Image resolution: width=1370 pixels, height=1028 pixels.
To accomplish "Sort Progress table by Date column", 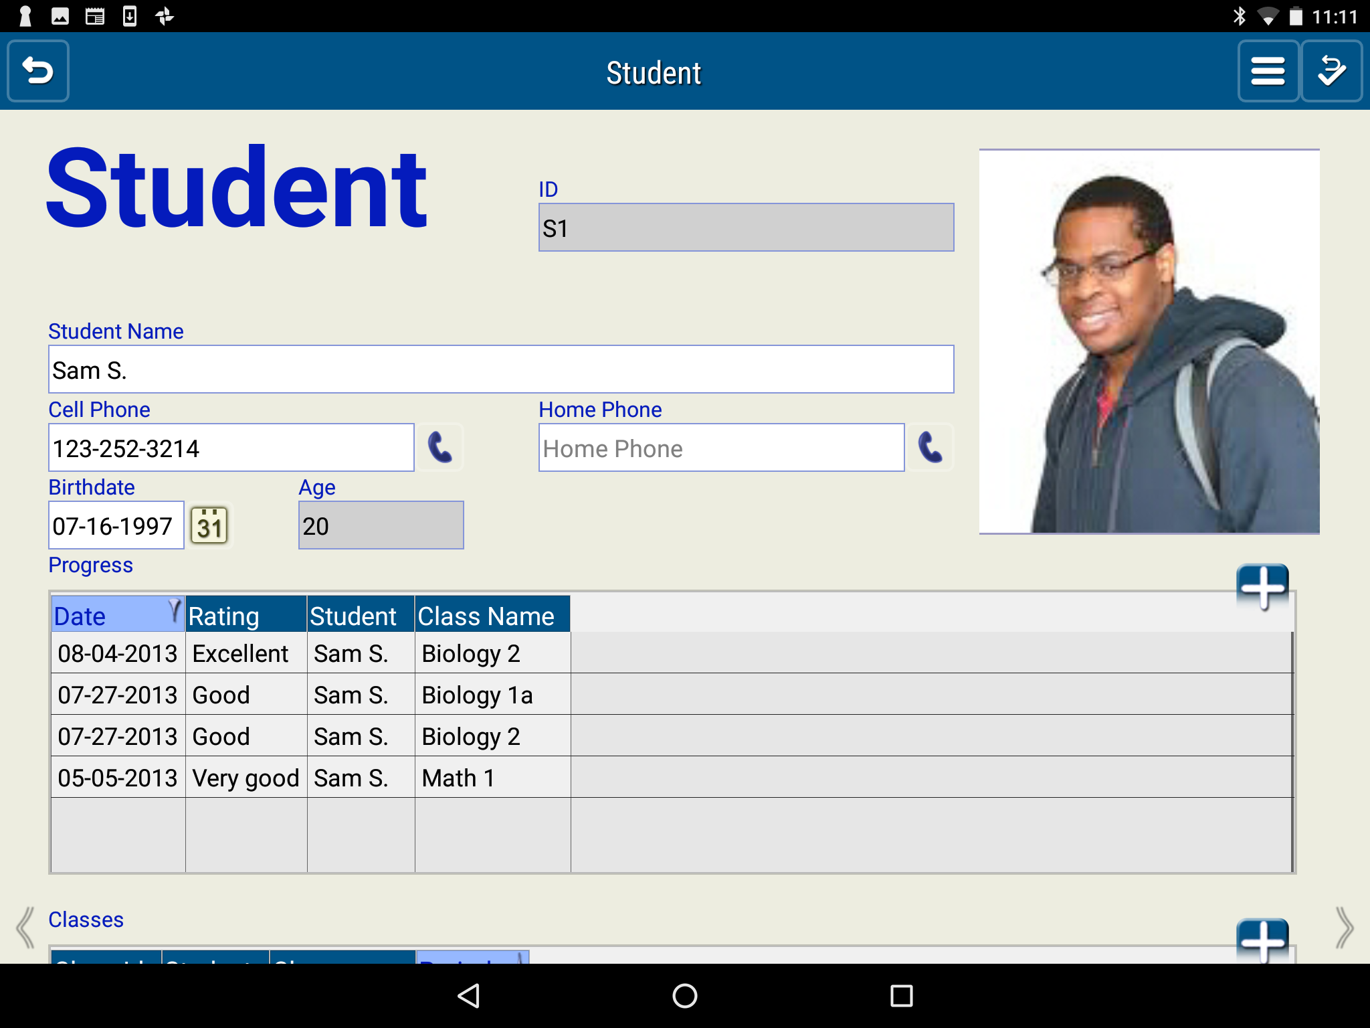I will [118, 614].
